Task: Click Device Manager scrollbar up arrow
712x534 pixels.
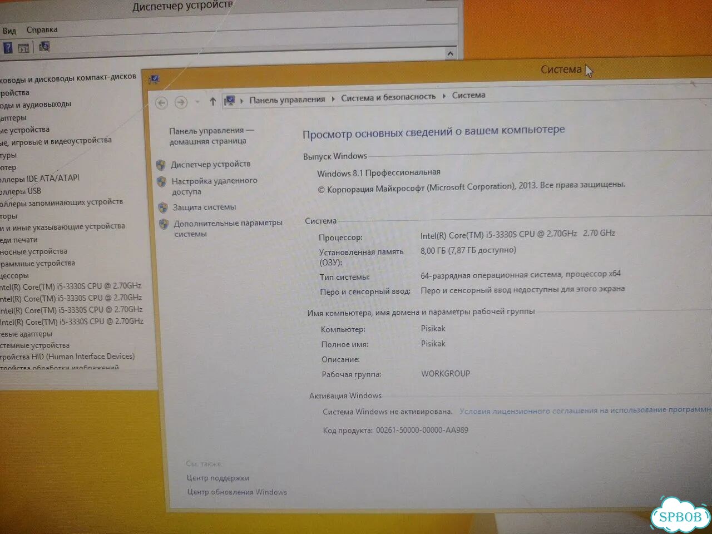Action: [450, 53]
